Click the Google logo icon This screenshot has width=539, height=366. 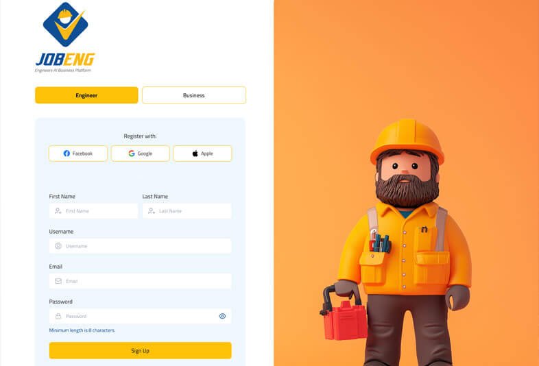(132, 154)
